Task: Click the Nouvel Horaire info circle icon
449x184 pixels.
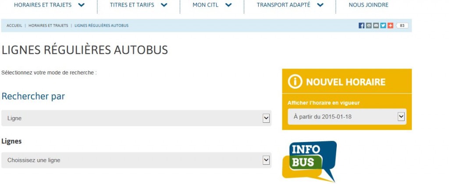Action: pos(295,82)
